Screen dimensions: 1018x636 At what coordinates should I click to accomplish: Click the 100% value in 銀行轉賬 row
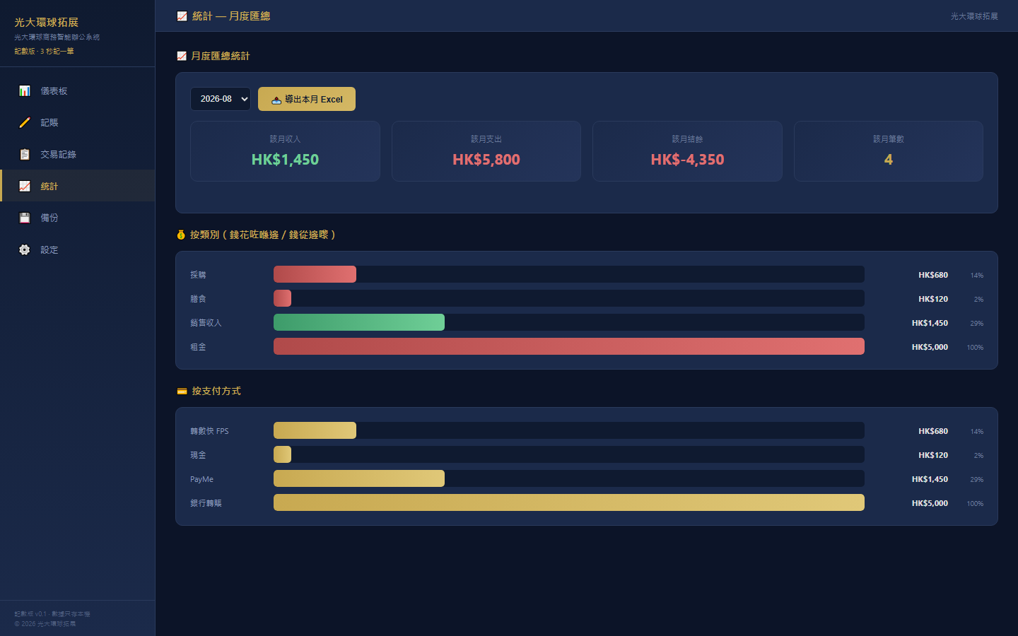[x=975, y=503]
